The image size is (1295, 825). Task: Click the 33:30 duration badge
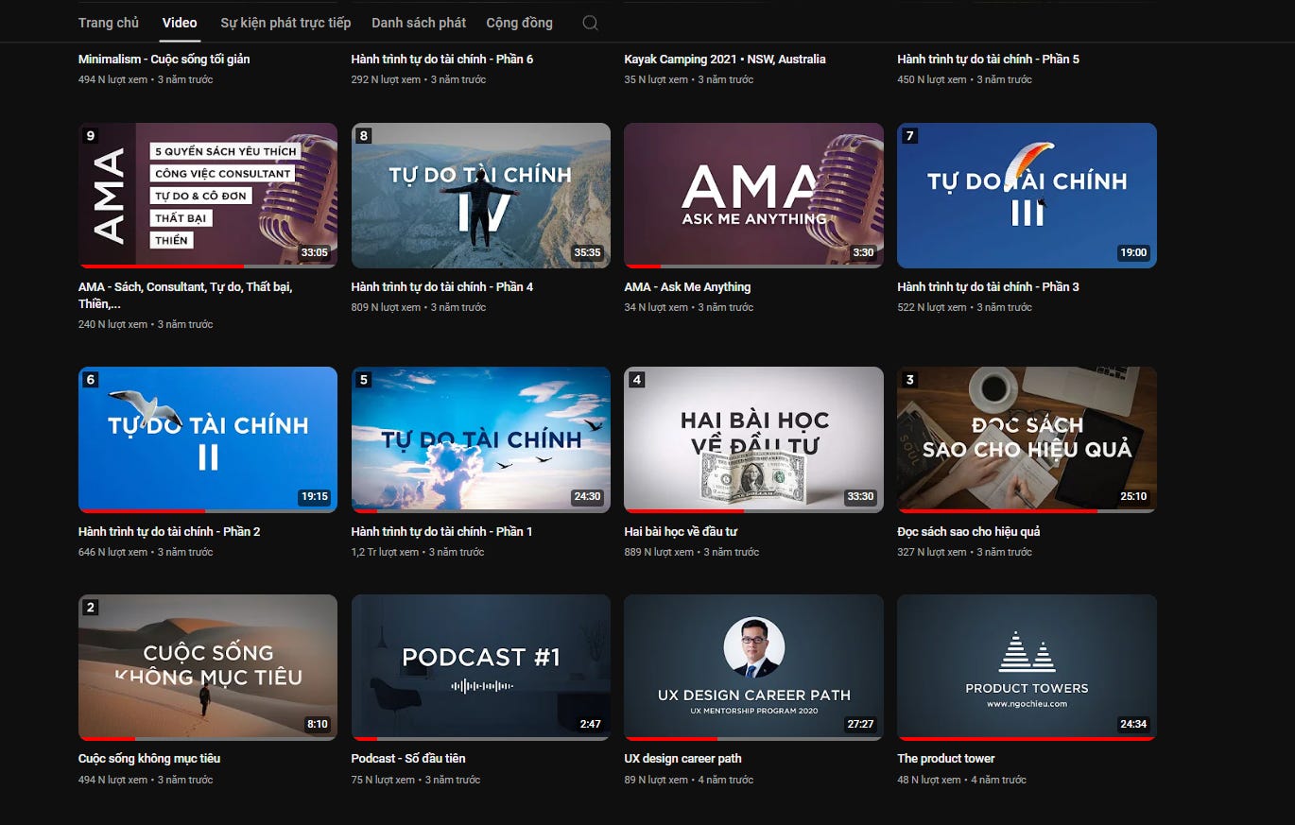click(x=860, y=496)
